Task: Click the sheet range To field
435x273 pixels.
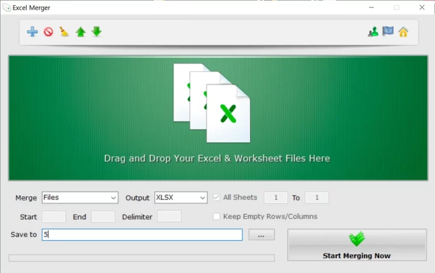Action: point(317,197)
